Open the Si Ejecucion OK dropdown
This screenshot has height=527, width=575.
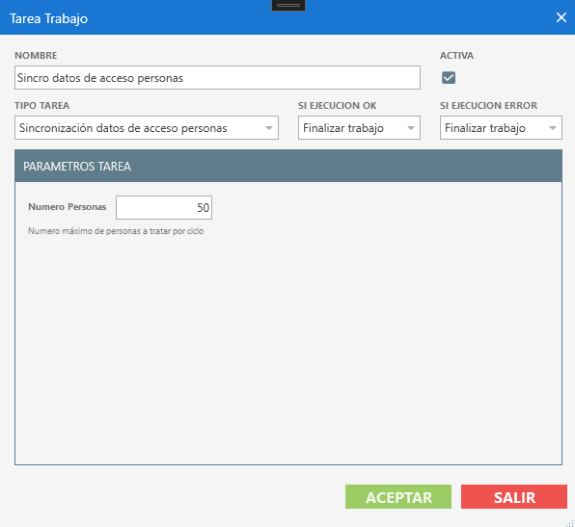point(359,128)
